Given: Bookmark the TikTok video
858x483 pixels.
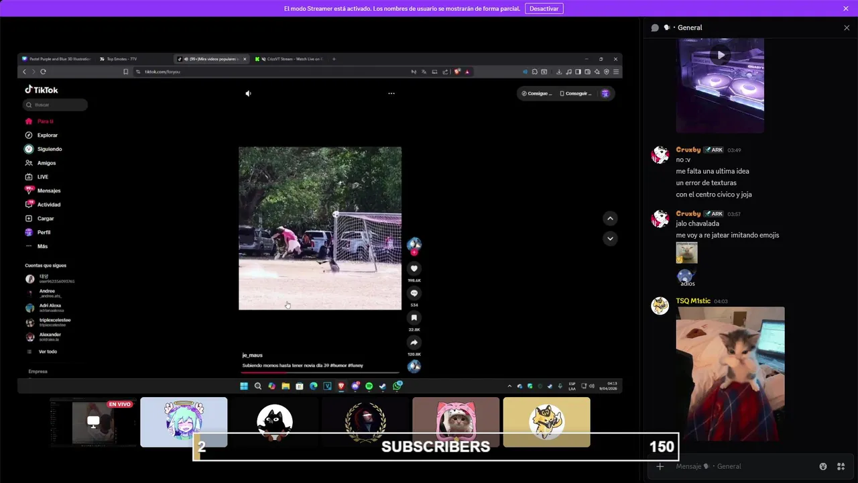Looking at the screenshot, I should pyautogui.click(x=414, y=318).
